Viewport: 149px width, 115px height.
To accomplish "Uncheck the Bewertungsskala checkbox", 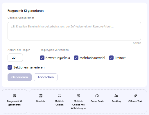I will 42,58.
